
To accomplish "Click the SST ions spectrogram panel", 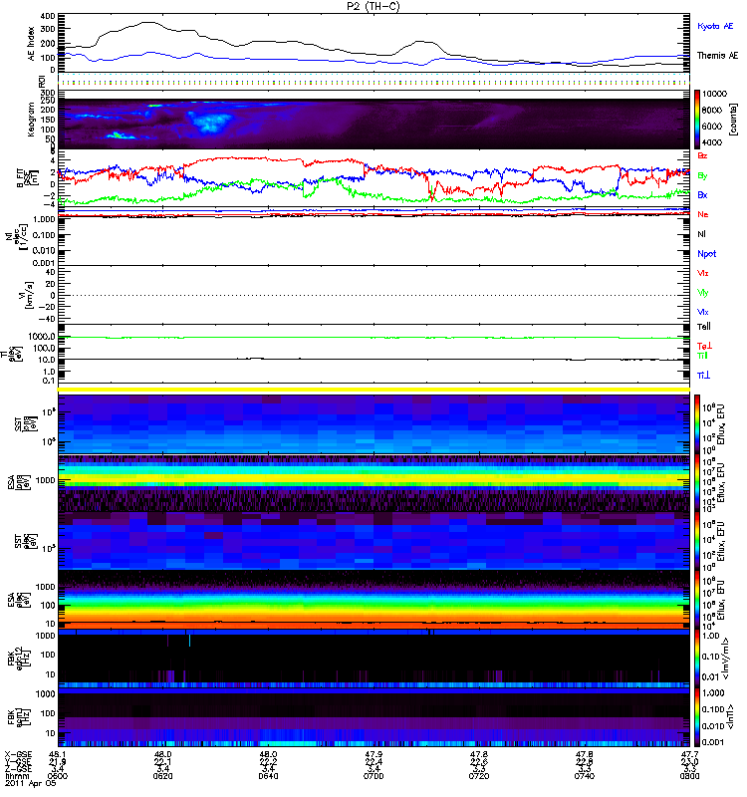I will click(x=373, y=424).
